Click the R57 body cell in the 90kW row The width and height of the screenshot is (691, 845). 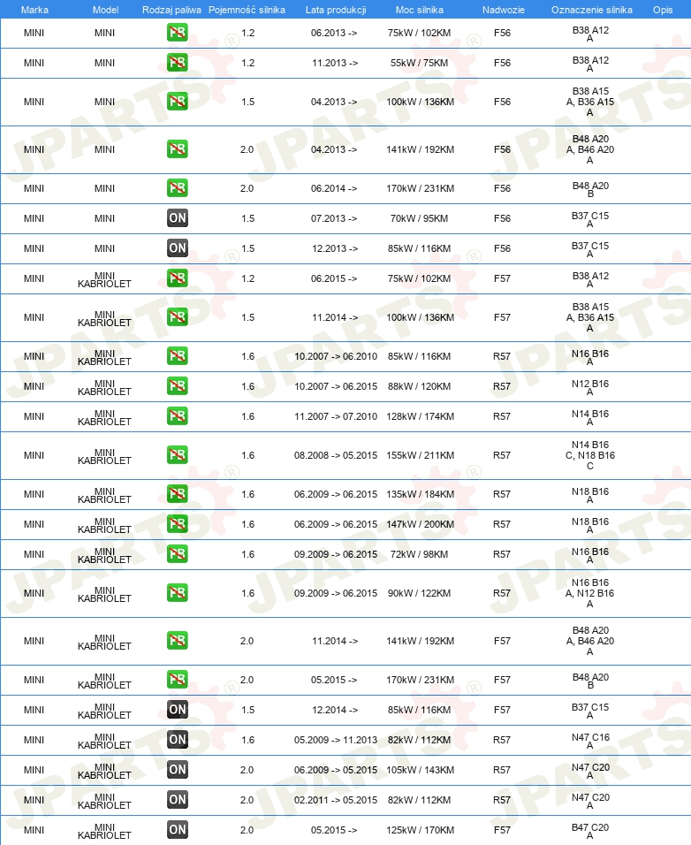click(x=502, y=593)
